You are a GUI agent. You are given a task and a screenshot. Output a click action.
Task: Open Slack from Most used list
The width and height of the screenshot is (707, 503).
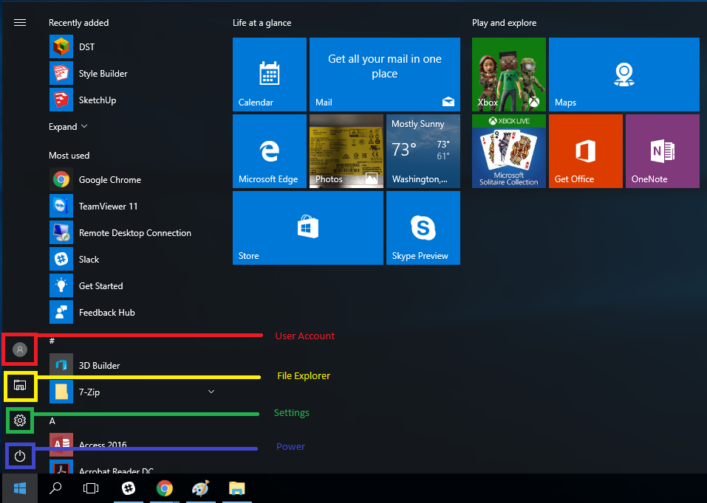click(x=89, y=260)
